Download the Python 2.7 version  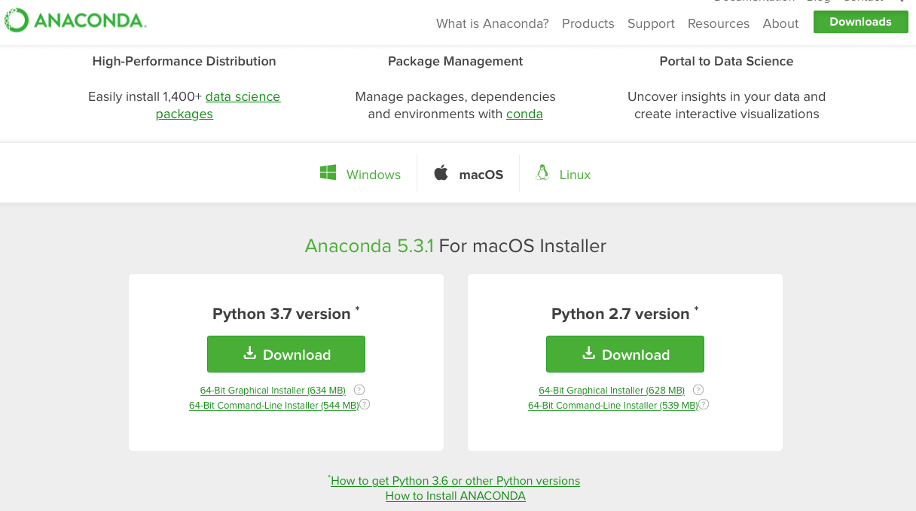625,354
